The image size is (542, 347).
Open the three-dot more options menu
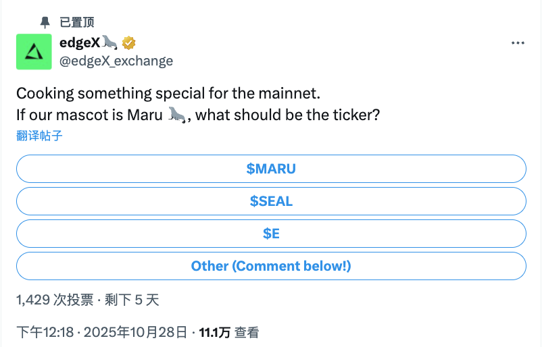pyautogui.click(x=518, y=43)
